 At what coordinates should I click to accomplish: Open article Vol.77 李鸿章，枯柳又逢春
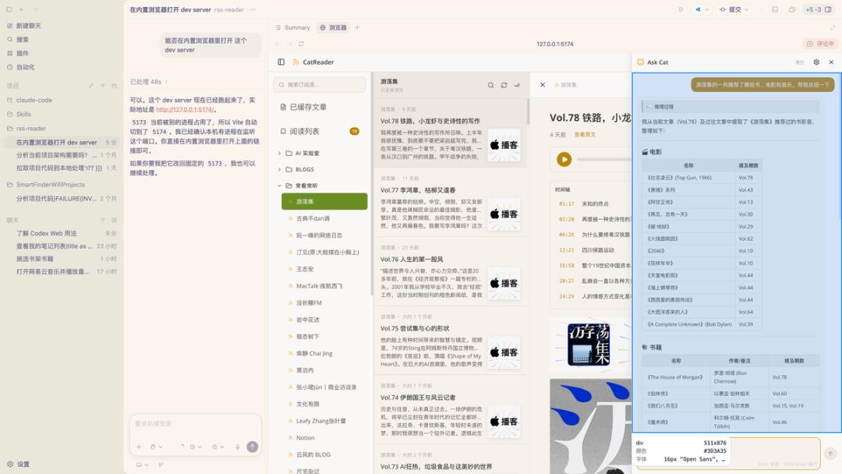450,203
